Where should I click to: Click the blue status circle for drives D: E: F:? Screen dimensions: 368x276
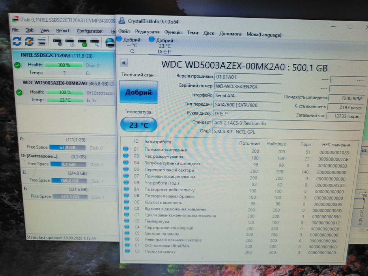click(151, 39)
